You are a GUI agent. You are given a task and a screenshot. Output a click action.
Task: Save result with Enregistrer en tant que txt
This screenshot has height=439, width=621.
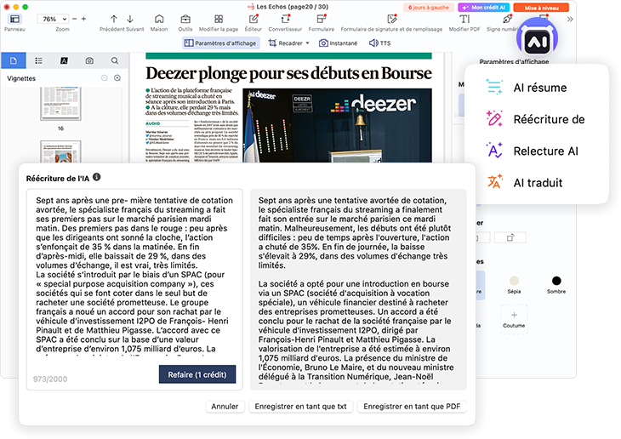click(300, 407)
